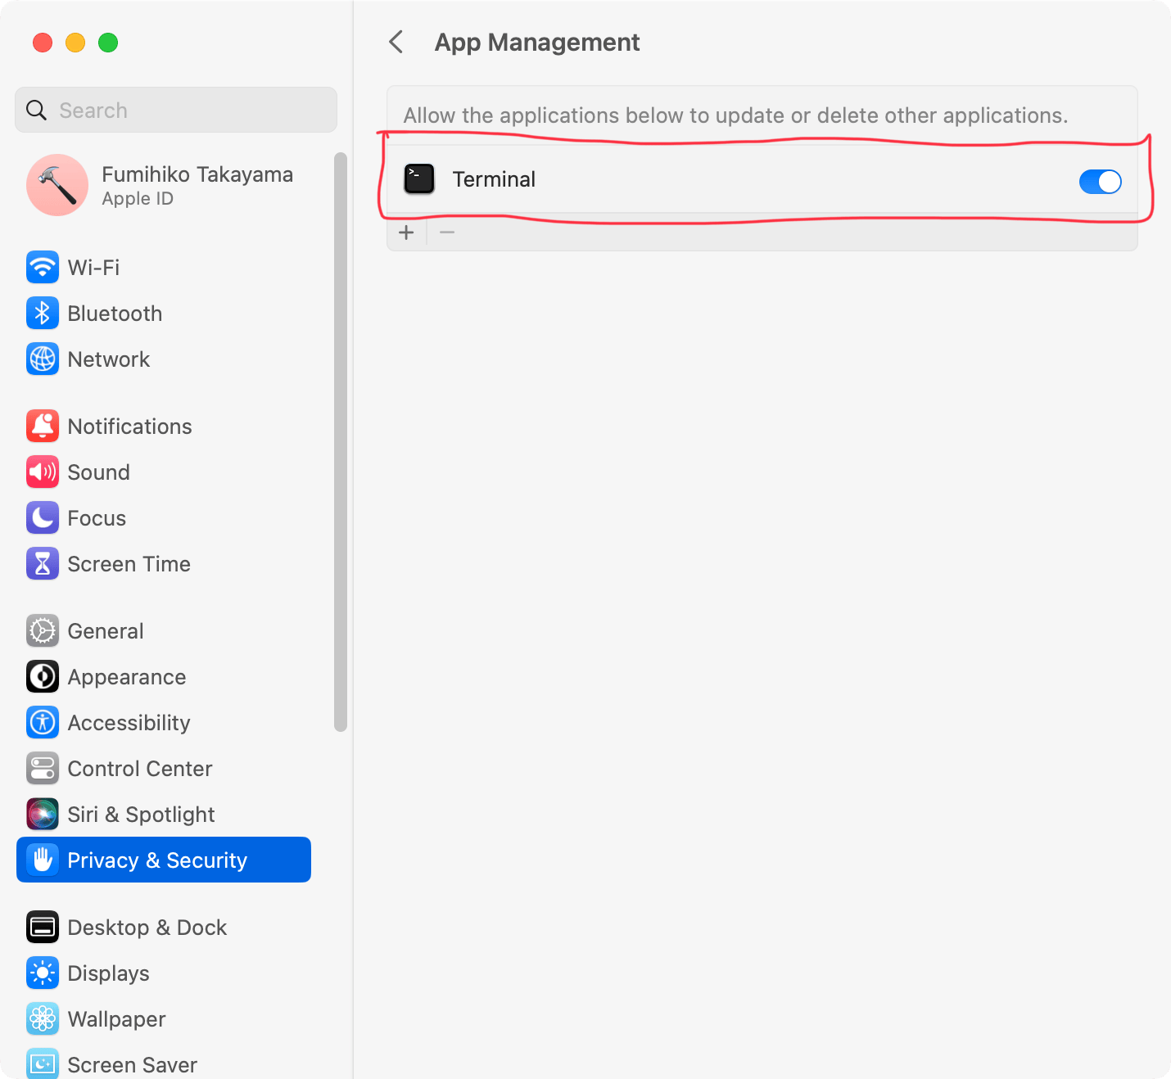1171x1079 pixels.
Task: Click the Apple ID avatar picture
Action: click(57, 185)
